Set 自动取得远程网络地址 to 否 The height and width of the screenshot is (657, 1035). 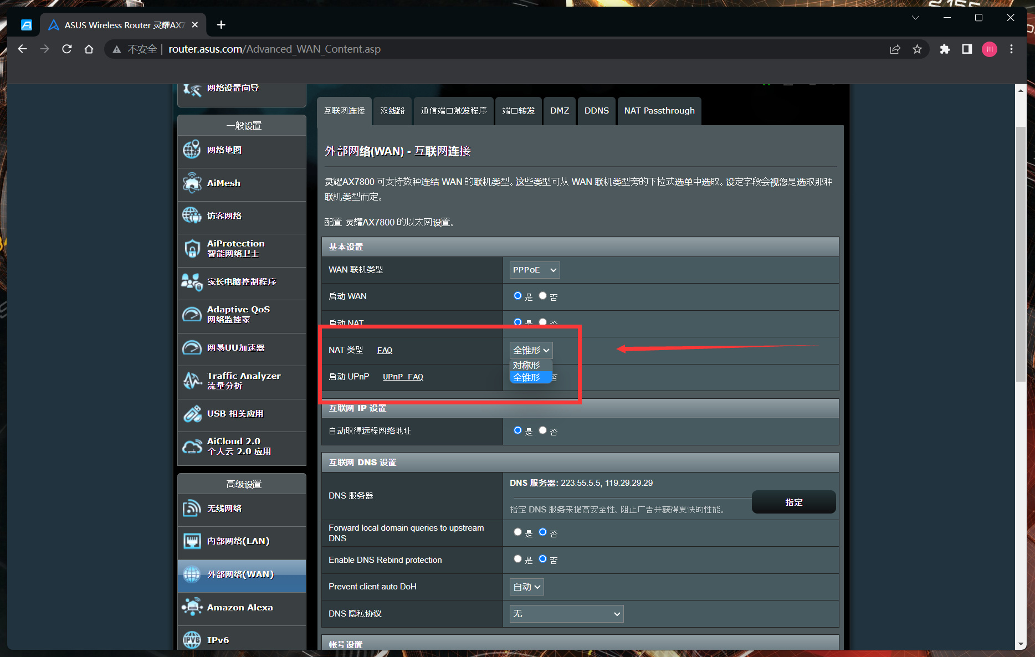pos(542,430)
